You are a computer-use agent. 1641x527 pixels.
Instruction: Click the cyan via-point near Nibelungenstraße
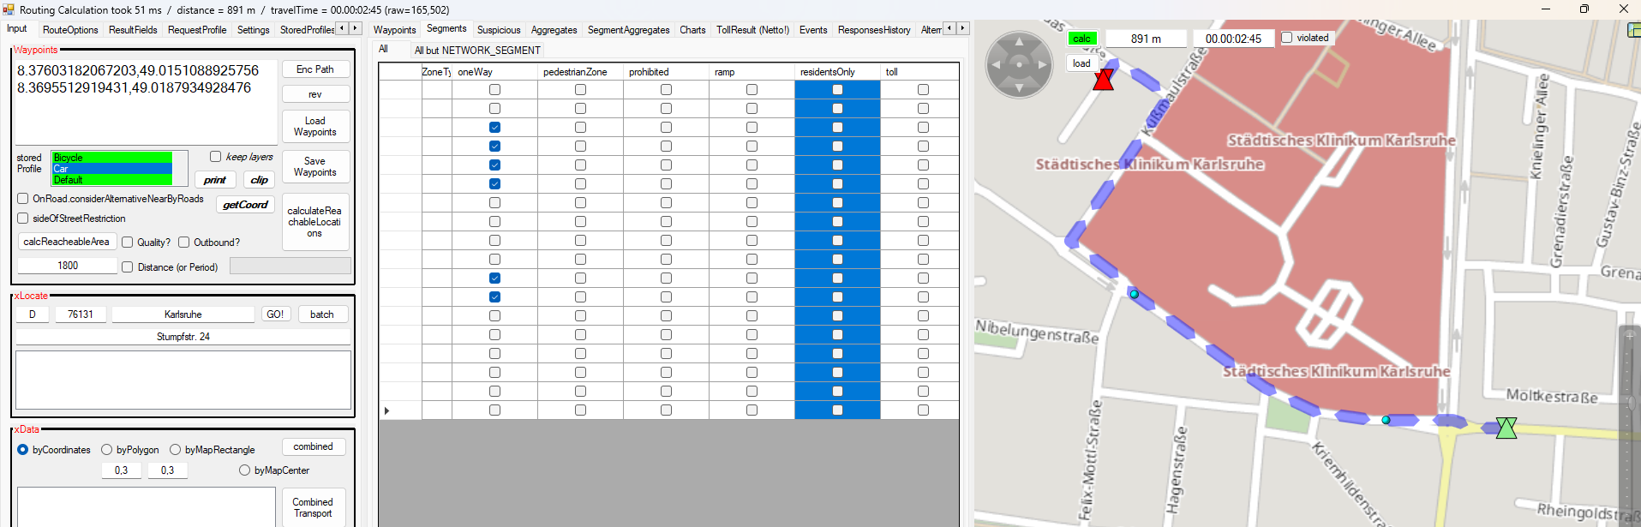point(1134,294)
